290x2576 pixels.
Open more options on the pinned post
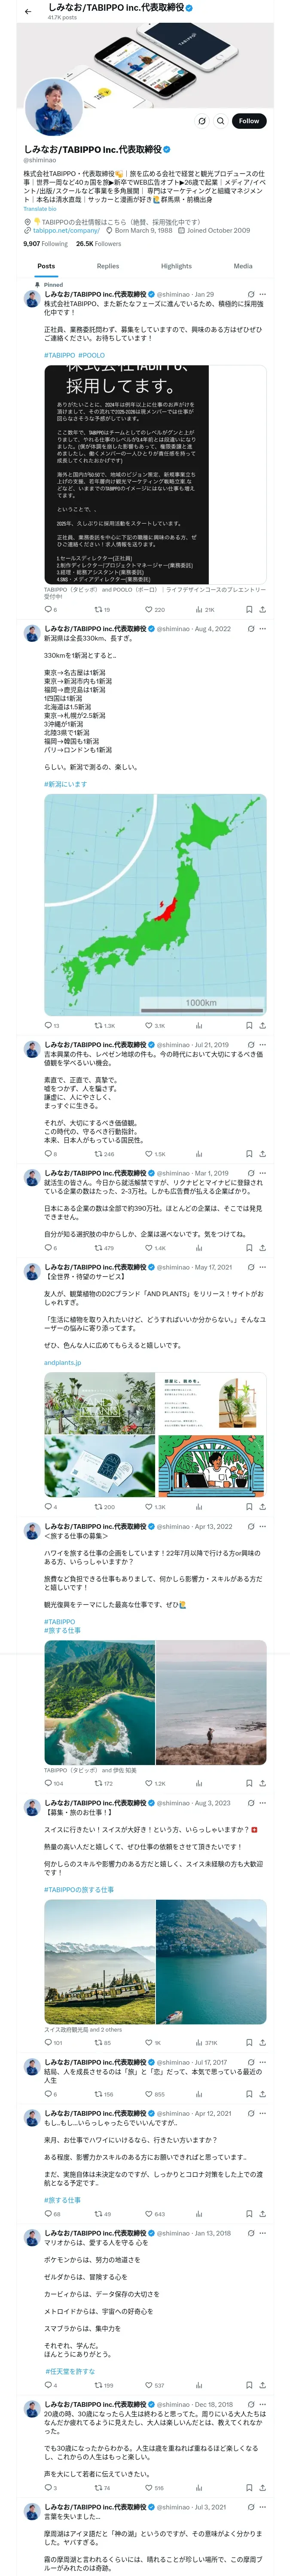pyautogui.click(x=263, y=295)
